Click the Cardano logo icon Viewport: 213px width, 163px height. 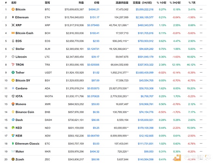(13, 88)
